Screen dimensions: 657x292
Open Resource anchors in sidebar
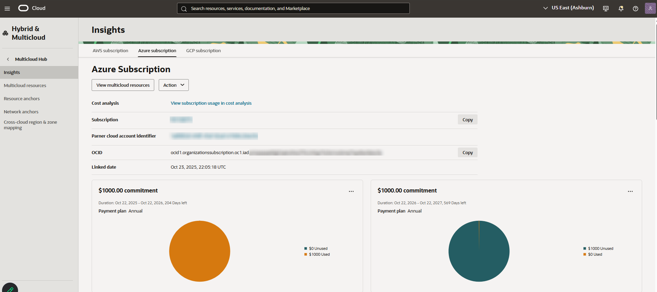[x=22, y=99]
